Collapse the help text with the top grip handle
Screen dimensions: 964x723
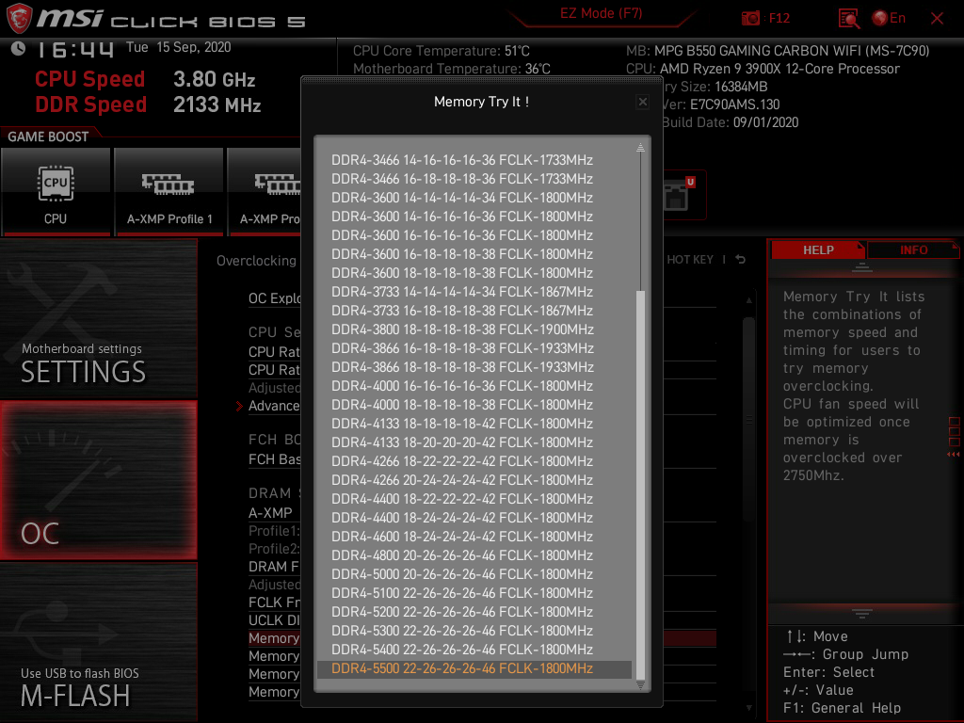pos(862,267)
